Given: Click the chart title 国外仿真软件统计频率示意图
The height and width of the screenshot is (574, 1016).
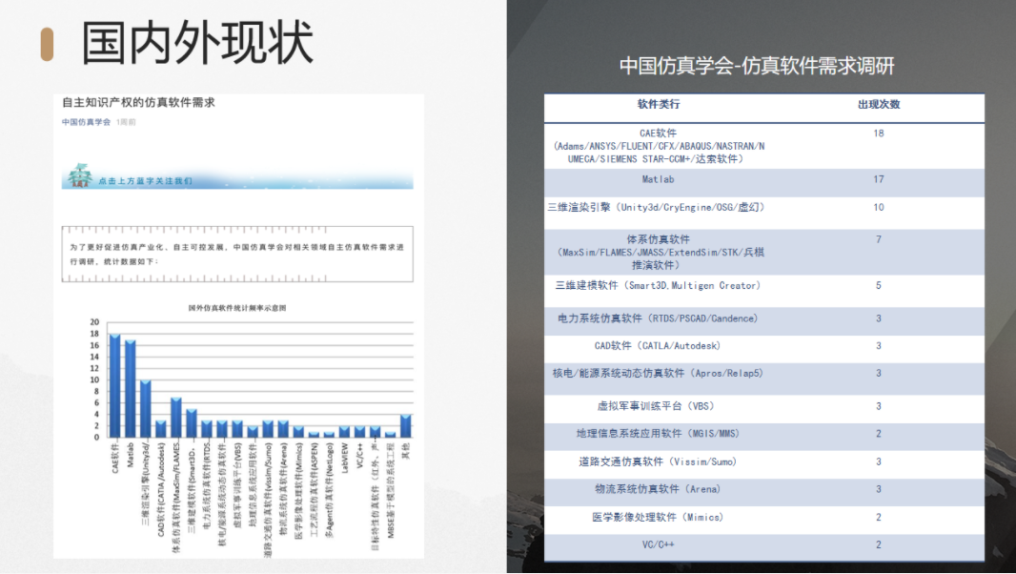Looking at the screenshot, I should (x=237, y=307).
